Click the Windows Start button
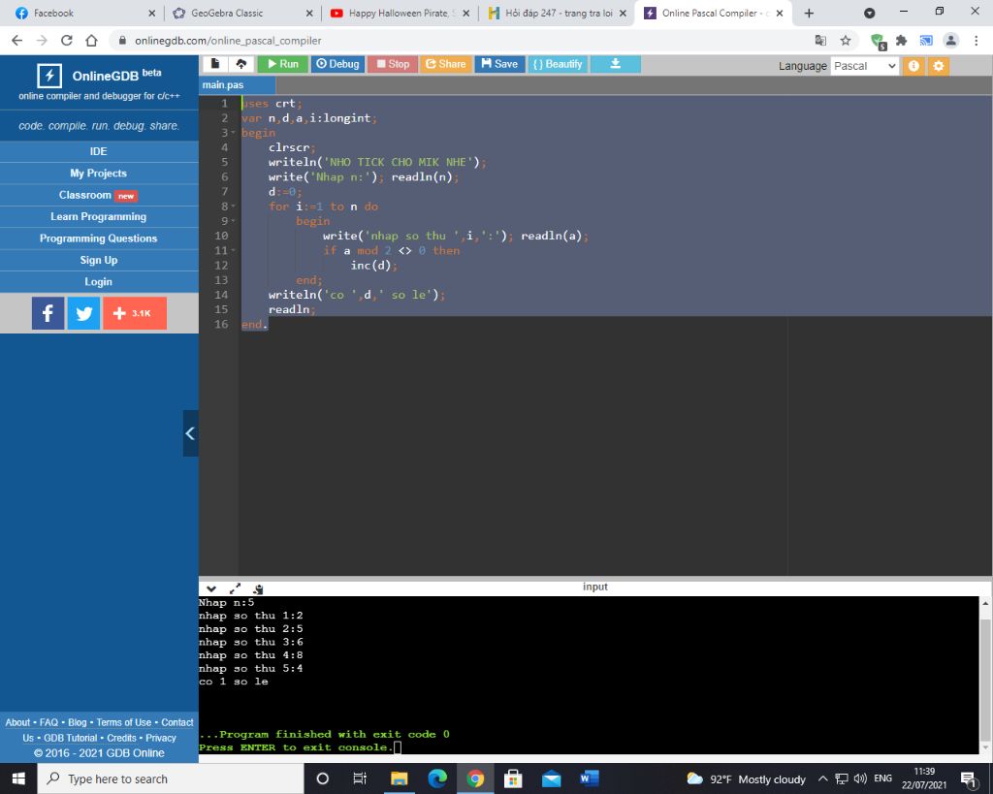 pos(18,778)
